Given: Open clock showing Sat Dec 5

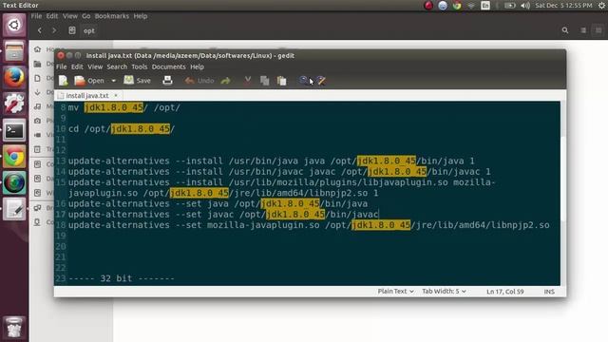Looking at the screenshot, I should (x=563, y=6).
